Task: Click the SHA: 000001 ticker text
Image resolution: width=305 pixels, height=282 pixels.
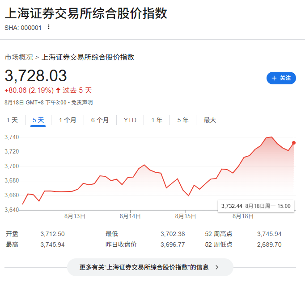Action: [x=23, y=28]
